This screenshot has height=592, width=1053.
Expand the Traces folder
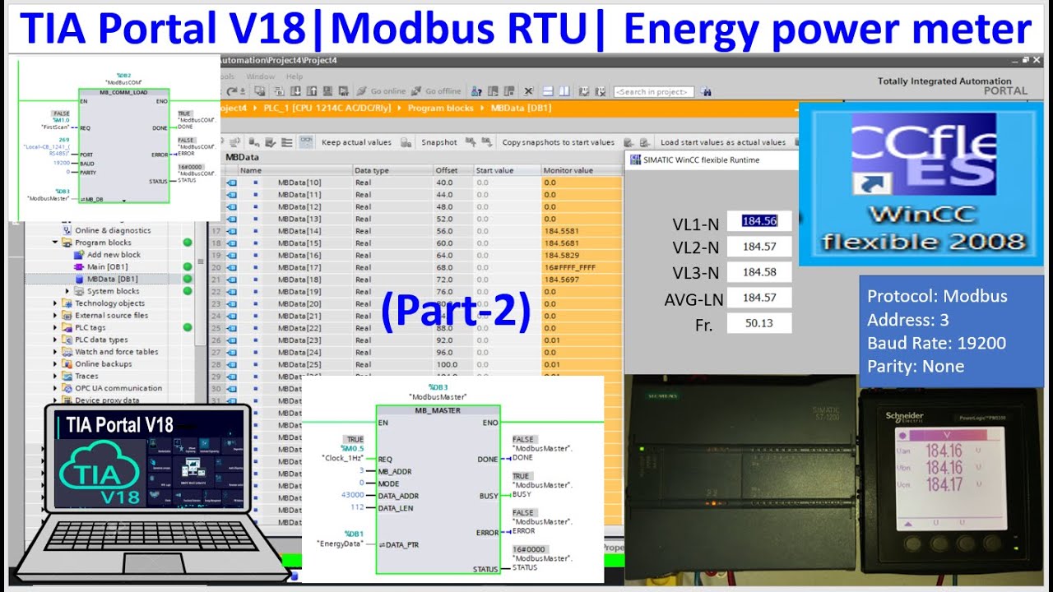pyautogui.click(x=56, y=376)
